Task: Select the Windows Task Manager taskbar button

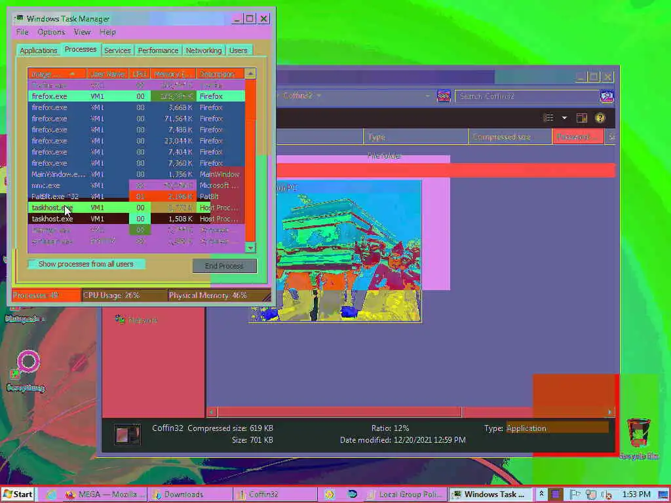Action: pos(490,494)
